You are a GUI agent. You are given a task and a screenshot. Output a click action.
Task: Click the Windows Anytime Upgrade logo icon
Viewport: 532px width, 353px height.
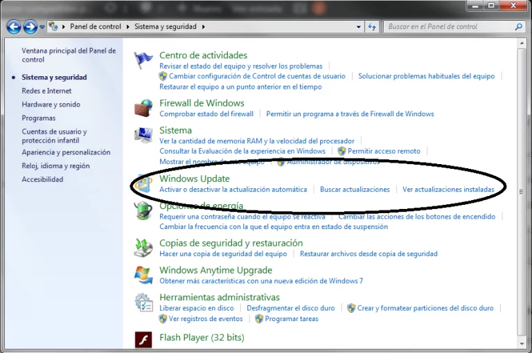143,275
